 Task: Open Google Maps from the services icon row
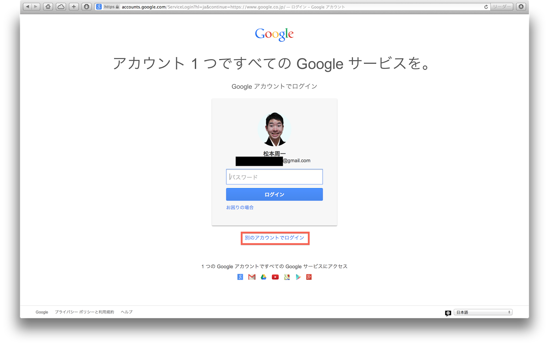(x=286, y=277)
